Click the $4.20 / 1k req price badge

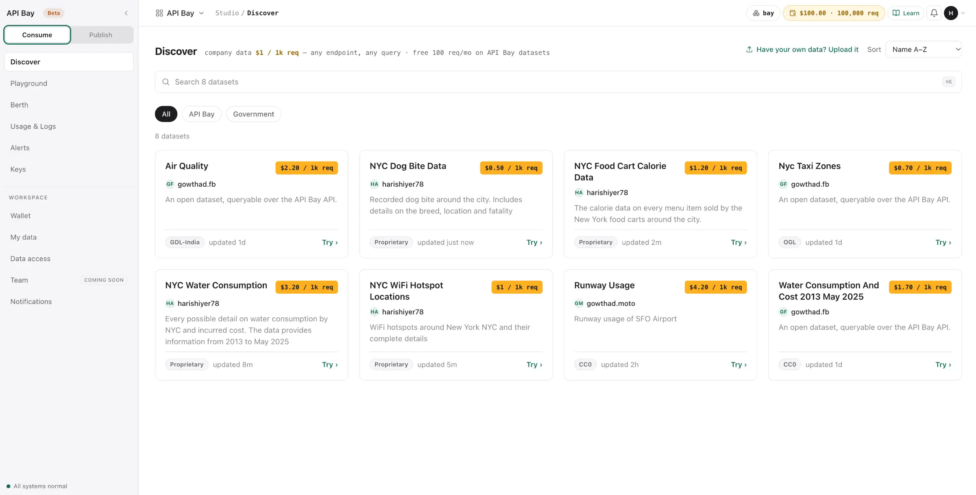[716, 287]
